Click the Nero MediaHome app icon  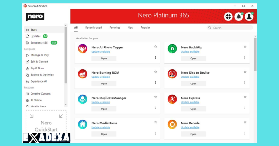(x=83, y=124)
